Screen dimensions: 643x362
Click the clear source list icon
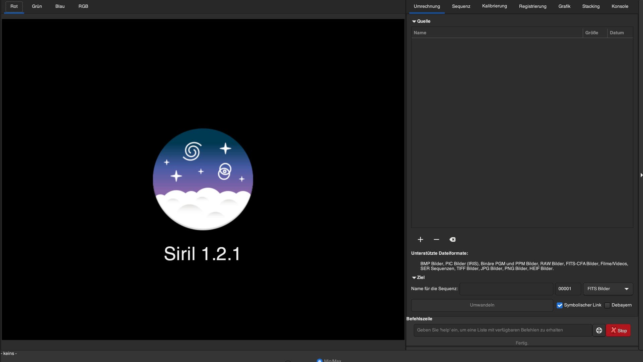click(452, 239)
